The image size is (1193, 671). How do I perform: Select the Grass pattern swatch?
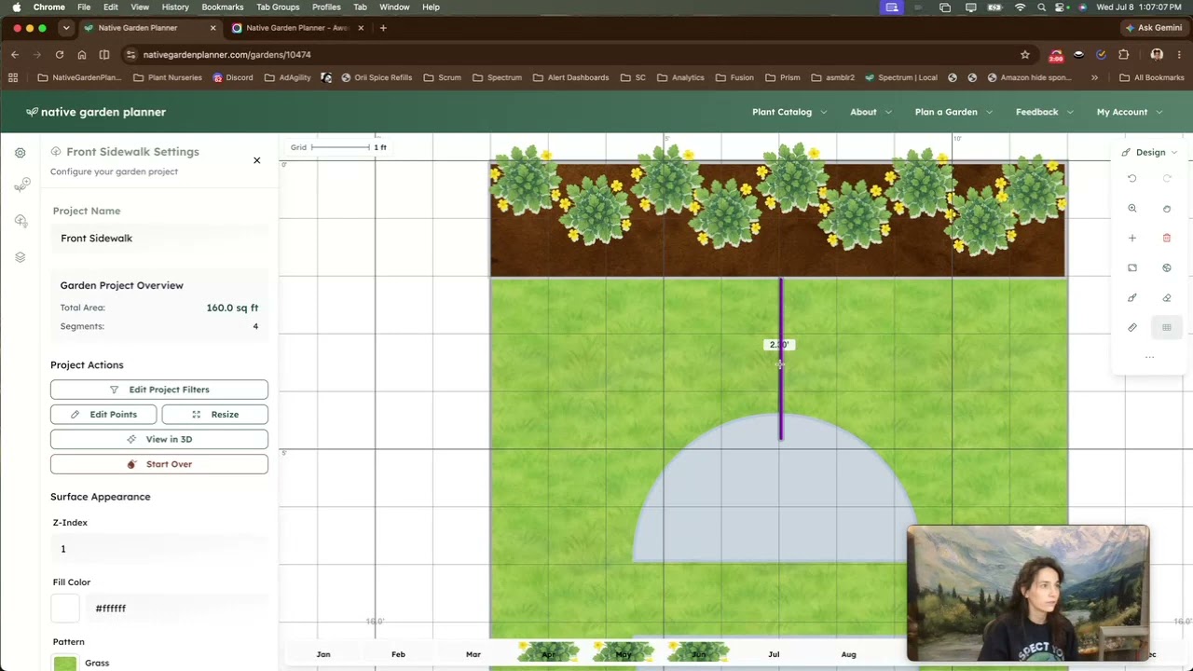(x=65, y=664)
